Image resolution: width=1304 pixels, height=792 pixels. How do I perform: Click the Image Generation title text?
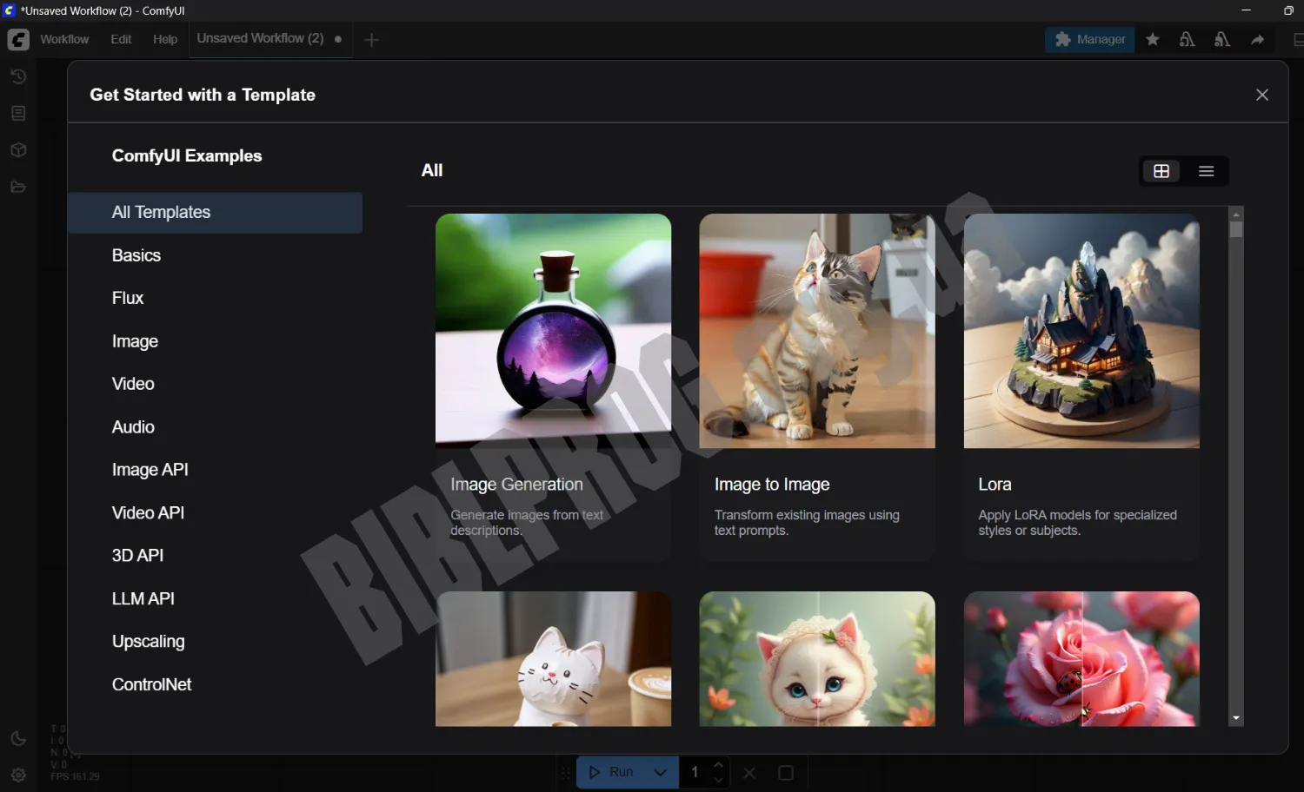pos(516,485)
